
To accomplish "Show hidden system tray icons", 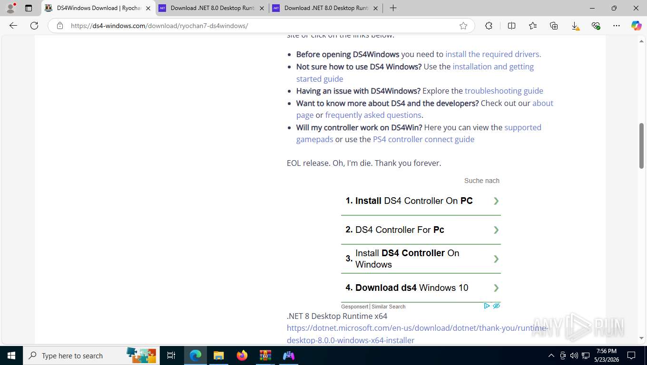I will (551, 355).
